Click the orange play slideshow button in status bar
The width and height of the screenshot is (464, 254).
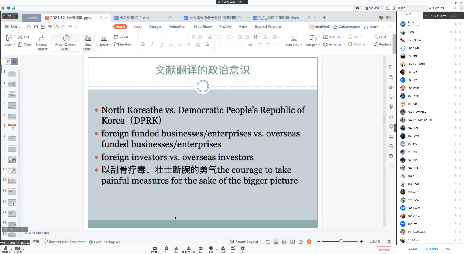coord(309,242)
